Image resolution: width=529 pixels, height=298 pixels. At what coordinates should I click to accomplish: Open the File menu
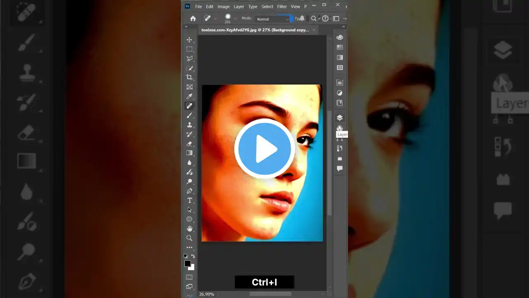tap(198, 7)
